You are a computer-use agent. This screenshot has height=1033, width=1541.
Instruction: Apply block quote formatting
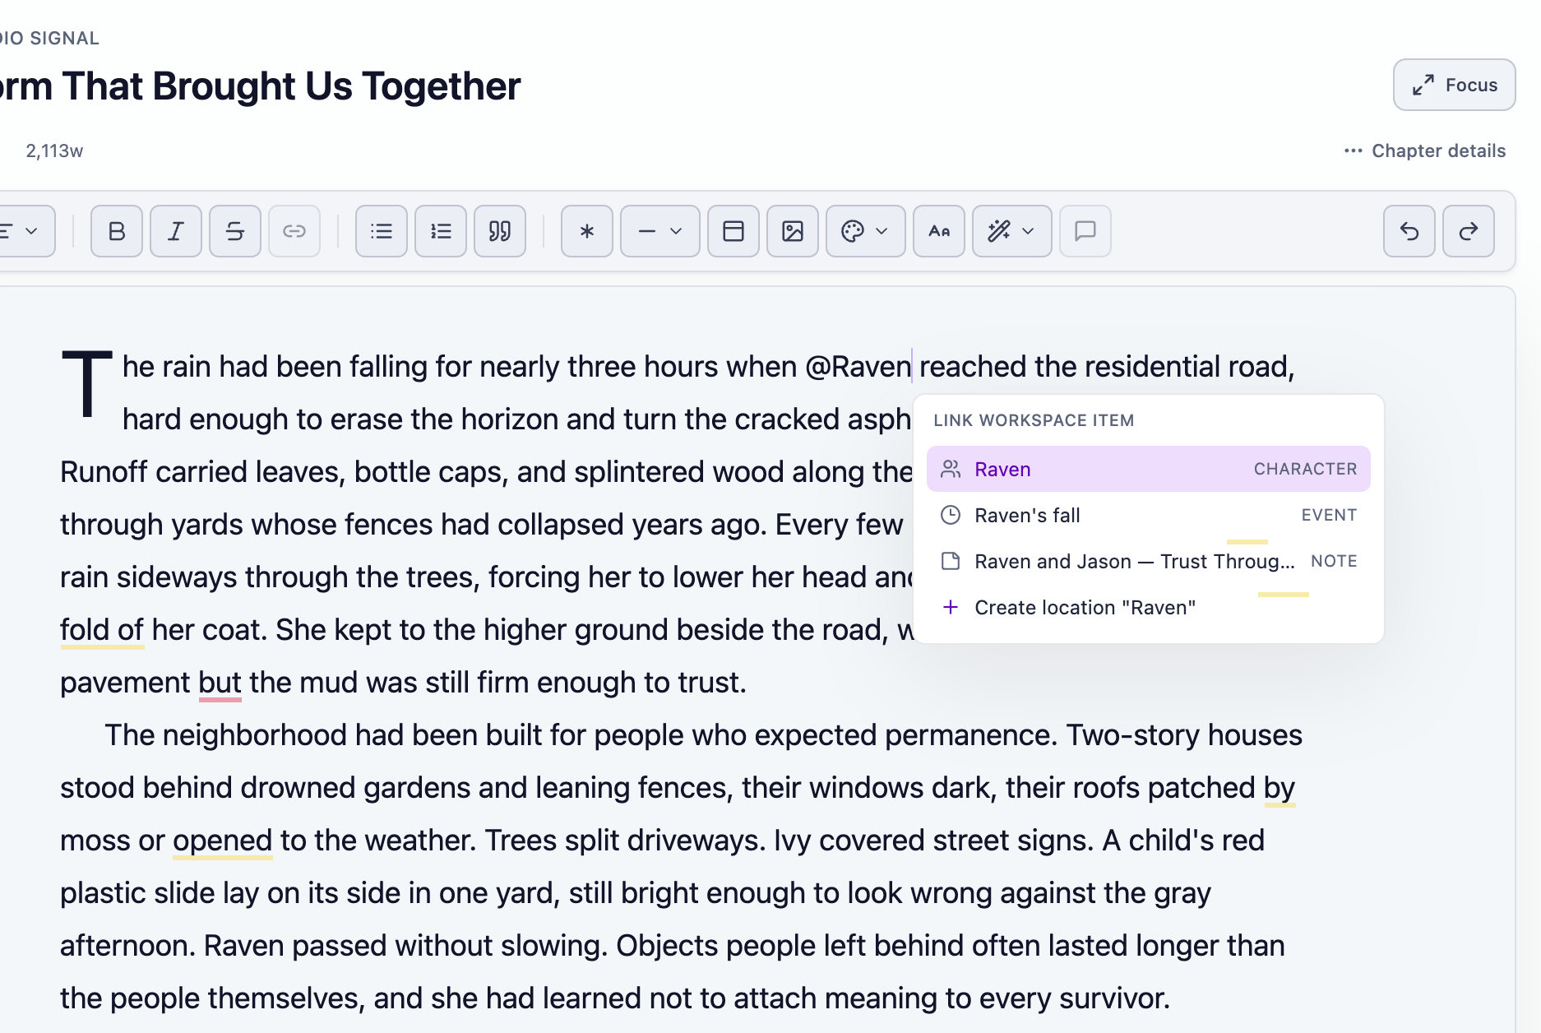(x=500, y=231)
